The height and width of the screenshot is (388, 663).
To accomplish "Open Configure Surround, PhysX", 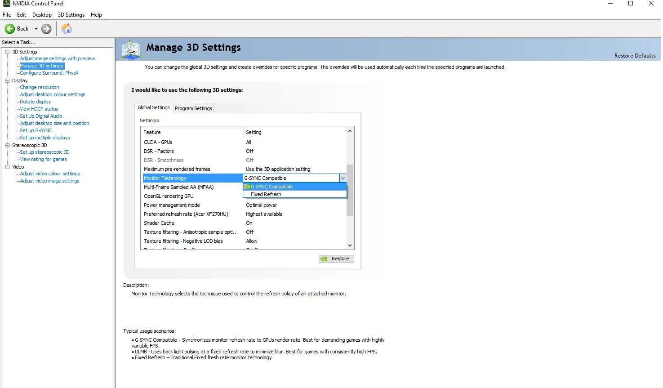I will tap(49, 73).
